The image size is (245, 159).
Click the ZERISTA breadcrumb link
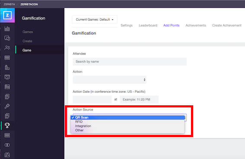point(10,4)
